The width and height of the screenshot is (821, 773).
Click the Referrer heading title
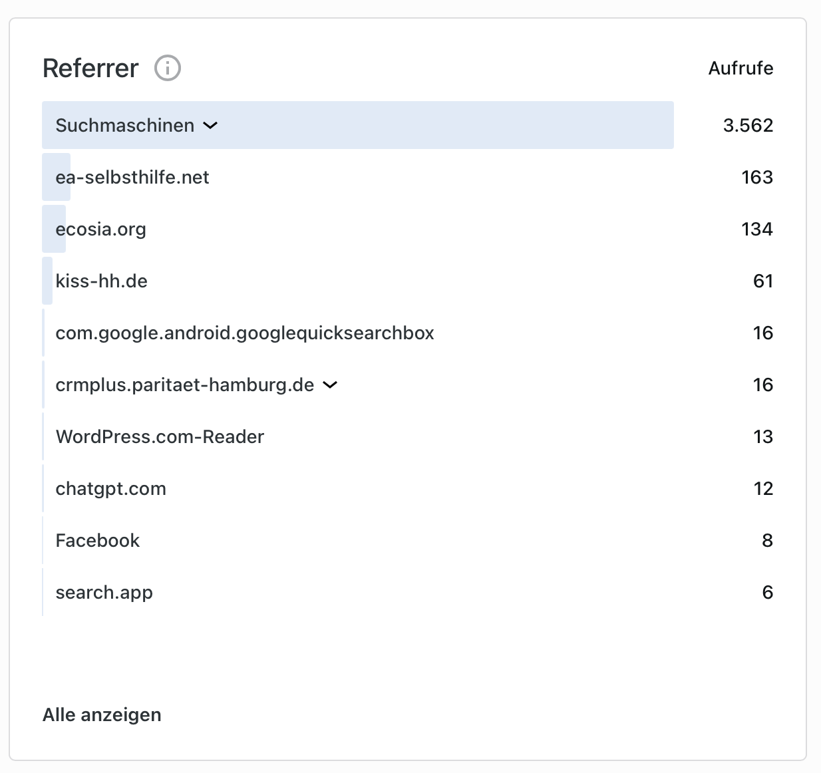(x=90, y=69)
